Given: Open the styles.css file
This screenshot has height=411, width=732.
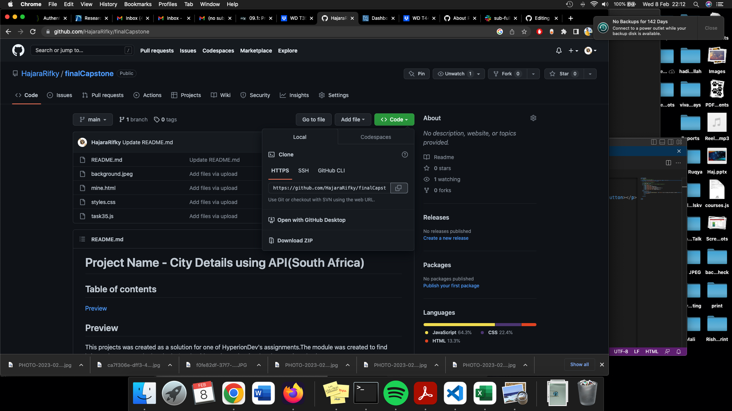Looking at the screenshot, I should coord(103,202).
